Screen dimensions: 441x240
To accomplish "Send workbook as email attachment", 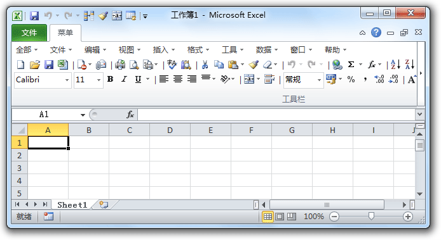I will pos(101,65).
